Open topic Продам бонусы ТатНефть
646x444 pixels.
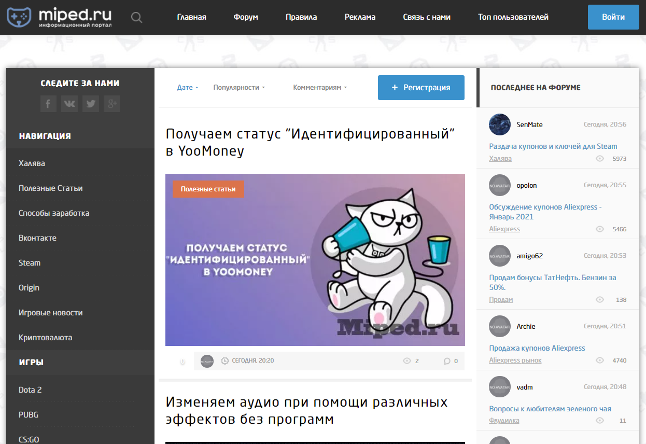(553, 282)
